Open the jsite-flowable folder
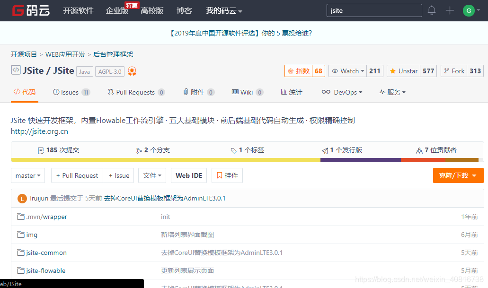This screenshot has width=488, height=288. [x=46, y=271]
